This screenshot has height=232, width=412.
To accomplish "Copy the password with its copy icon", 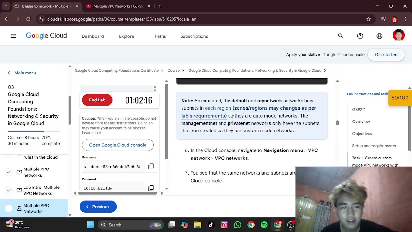I will point(151,188).
